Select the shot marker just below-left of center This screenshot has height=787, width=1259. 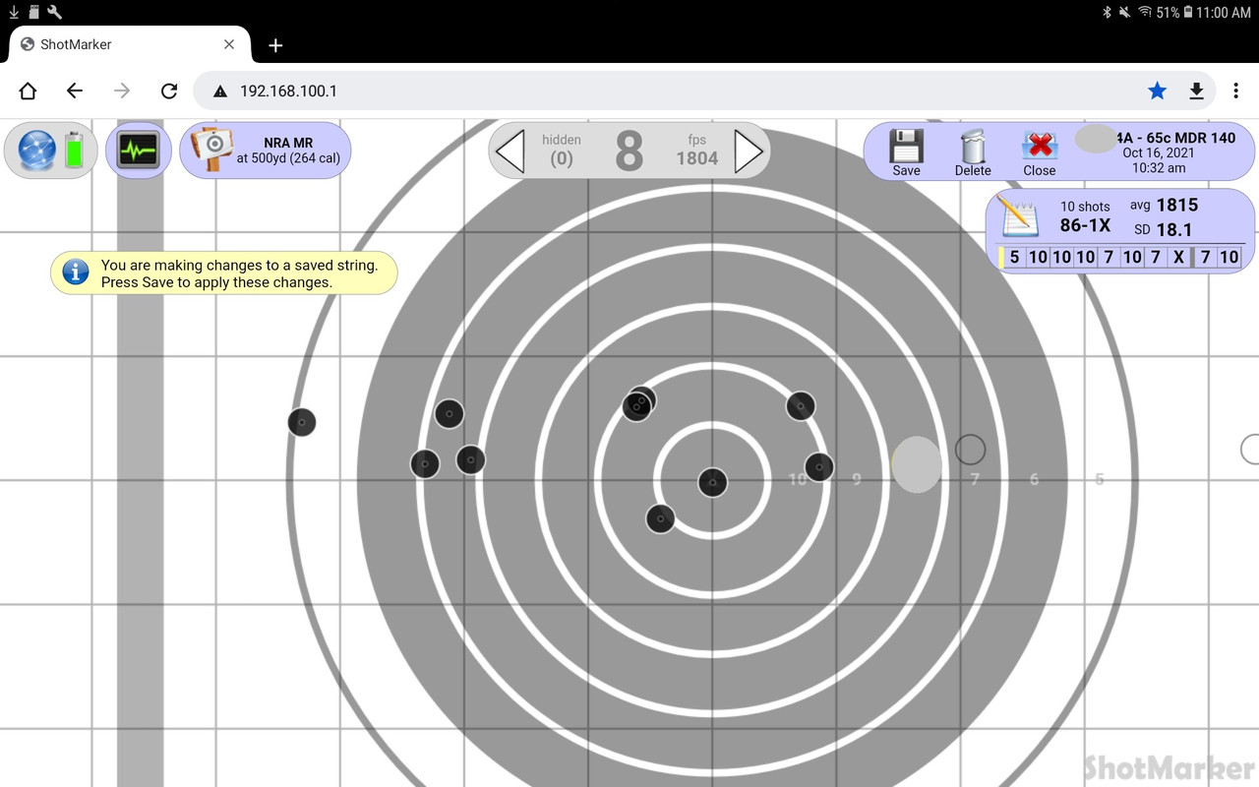pyautogui.click(x=660, y=518)
